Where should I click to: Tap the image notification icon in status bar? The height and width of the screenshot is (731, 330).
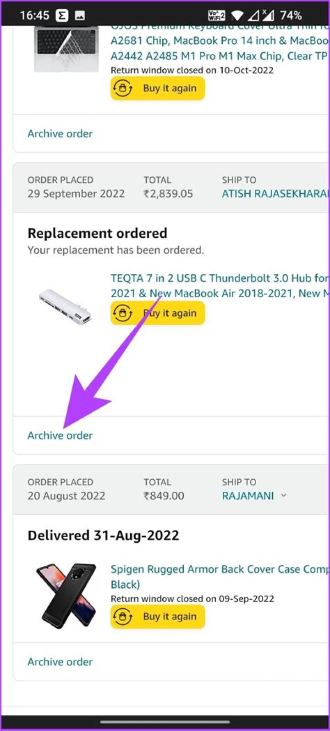click(x=80, y=16)
